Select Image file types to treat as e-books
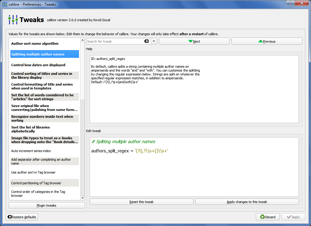This screenshot has width=311, height=226. coord(45,140)
